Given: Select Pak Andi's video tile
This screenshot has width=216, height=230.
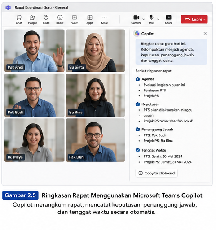Looking at the screenshot, I should (x=35, y=51).
